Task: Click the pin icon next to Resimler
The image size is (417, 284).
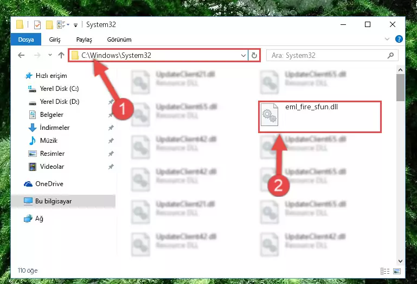Action: (x=111, y=154)
